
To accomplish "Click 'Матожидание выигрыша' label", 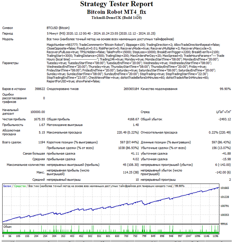I will point(65,125).
